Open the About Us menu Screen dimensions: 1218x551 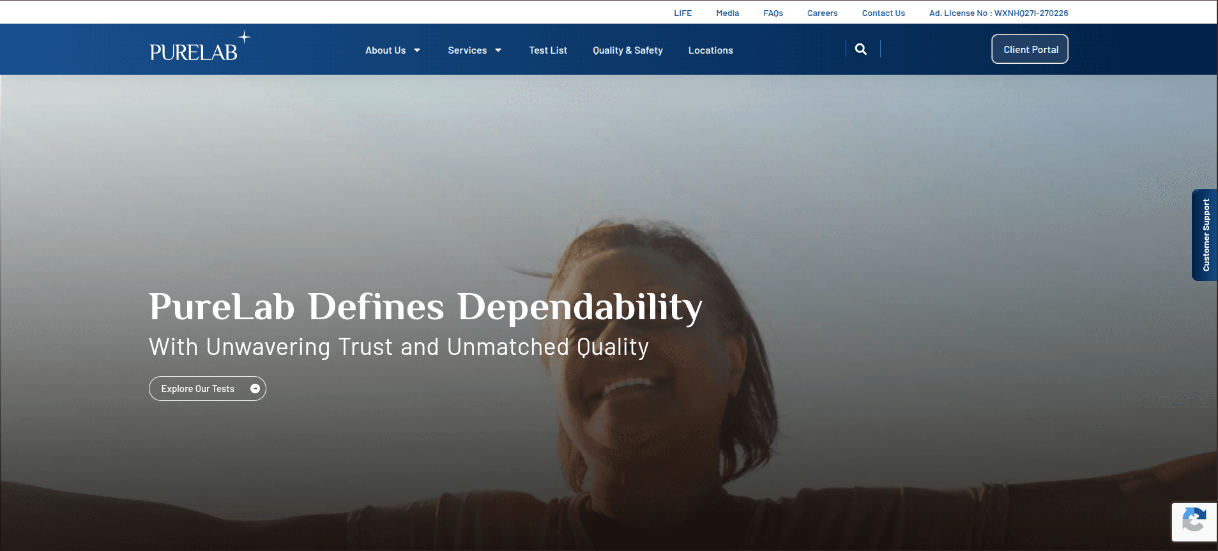[x=385, y=50]
